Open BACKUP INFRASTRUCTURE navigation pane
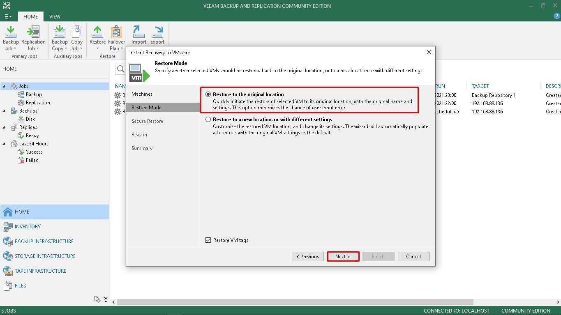This screenshot has height=315, width=561. coord(55,241)
